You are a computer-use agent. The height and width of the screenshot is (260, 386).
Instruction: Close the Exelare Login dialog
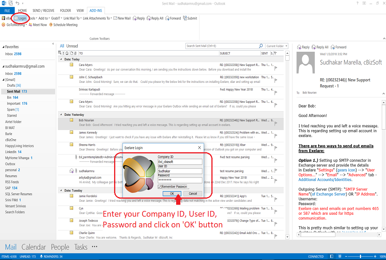tap(200, 148)
